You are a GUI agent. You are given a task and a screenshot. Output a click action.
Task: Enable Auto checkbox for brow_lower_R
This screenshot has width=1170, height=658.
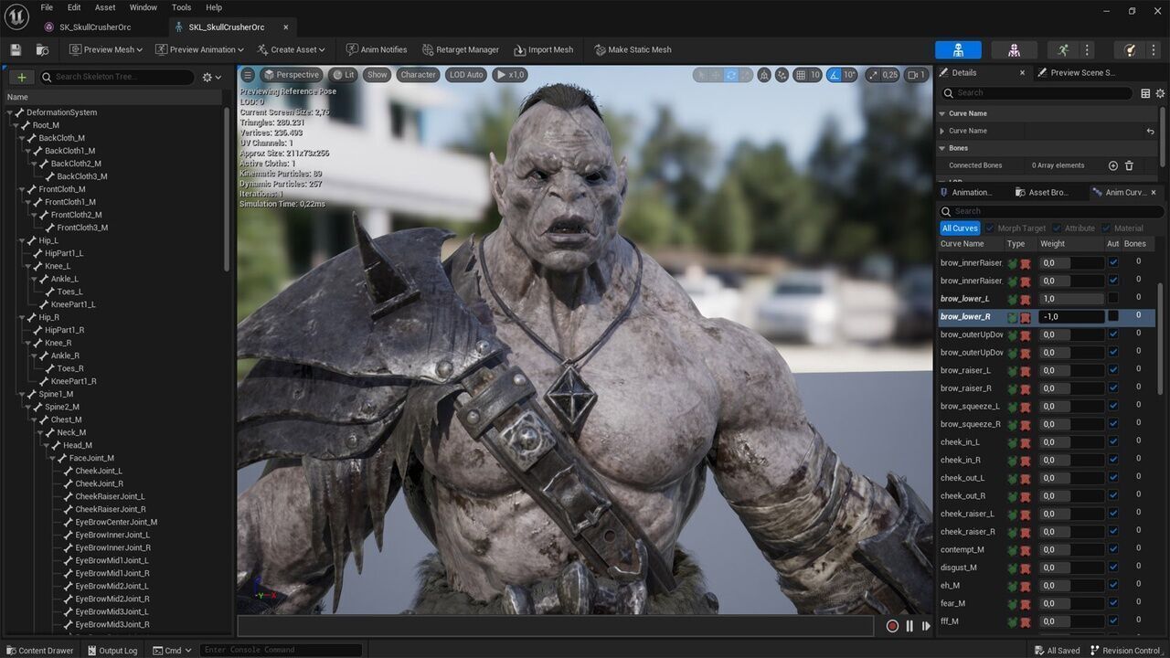1113,315
